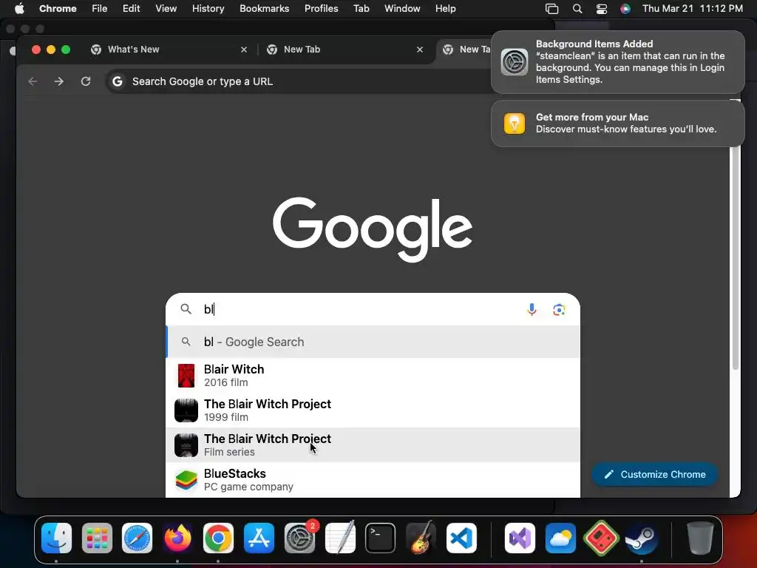Image resolution: width=757 pixels, height=568 pixels.
Task: Open the Help menu
Action: [445, 9]
